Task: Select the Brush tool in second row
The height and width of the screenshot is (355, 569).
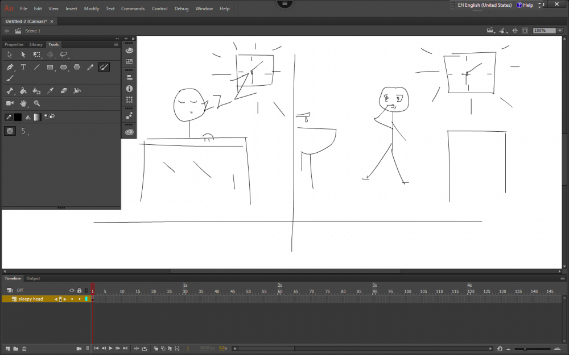Action: pyautogui.click(x=10, y=78)
